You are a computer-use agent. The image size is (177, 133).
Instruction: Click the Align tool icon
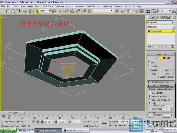pyautogui.click(x=123, y=11)
